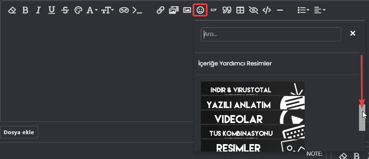Click the İçeriğe Yardımcı Resimler heading
This screenshot has height=159, width=369.
235,63
